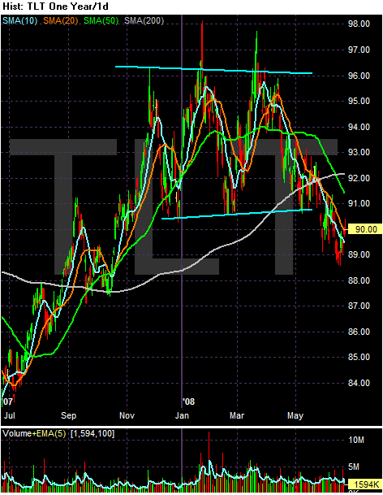The height and width of the screenshot is (495, 383).
Task: Click the SMA(10) legend label
Action: [19, 21]
